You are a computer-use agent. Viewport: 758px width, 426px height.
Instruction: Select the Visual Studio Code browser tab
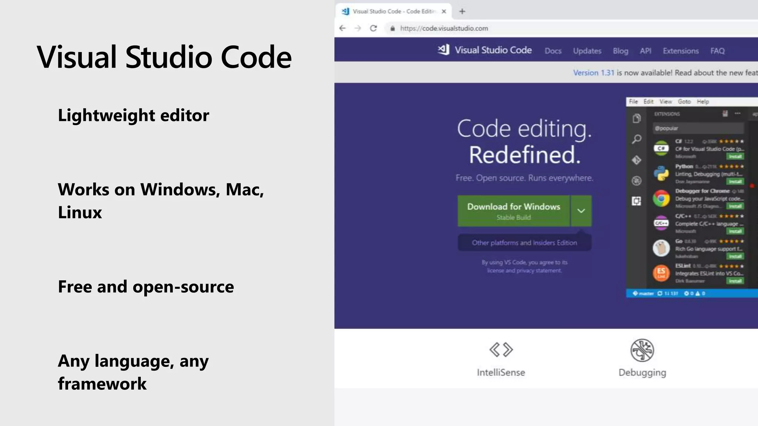(x=394, y=11)
